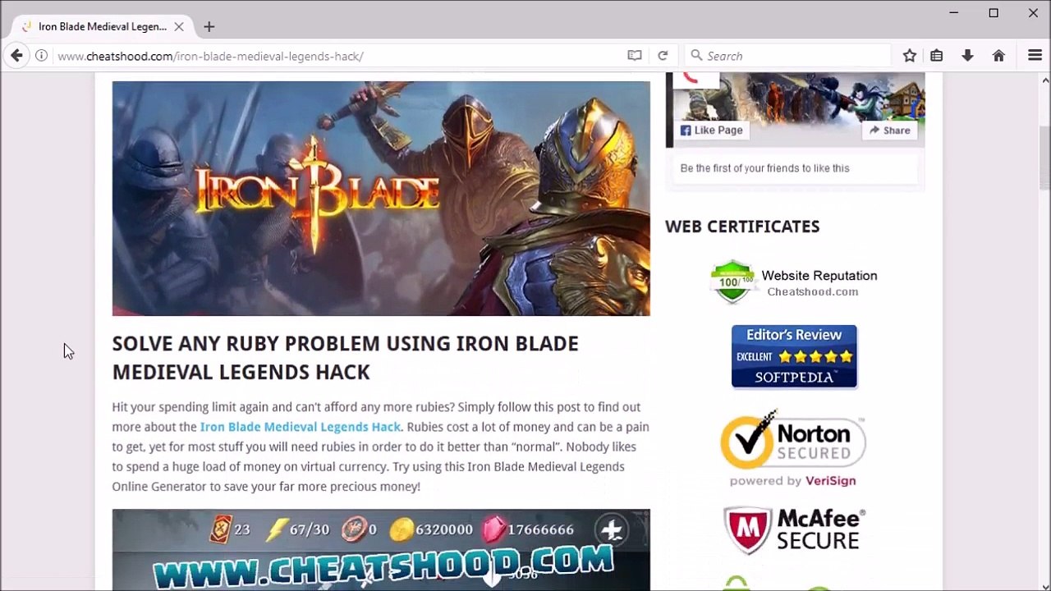Viewport: 1051px width, 591px height.
Task: Toggle reader view icon in address bar
Action: coord(635,56)
